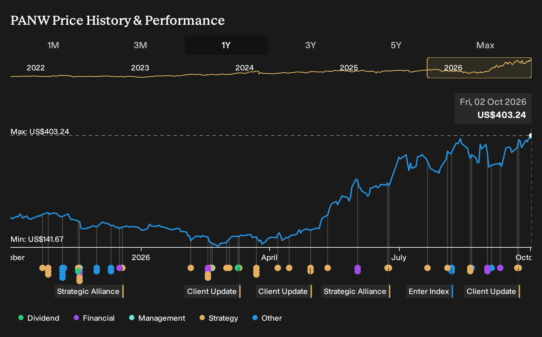Click the Min: US$141.67 label
Image resolution: width=542 pixels, height=337 pixels.
pos(37,239)
